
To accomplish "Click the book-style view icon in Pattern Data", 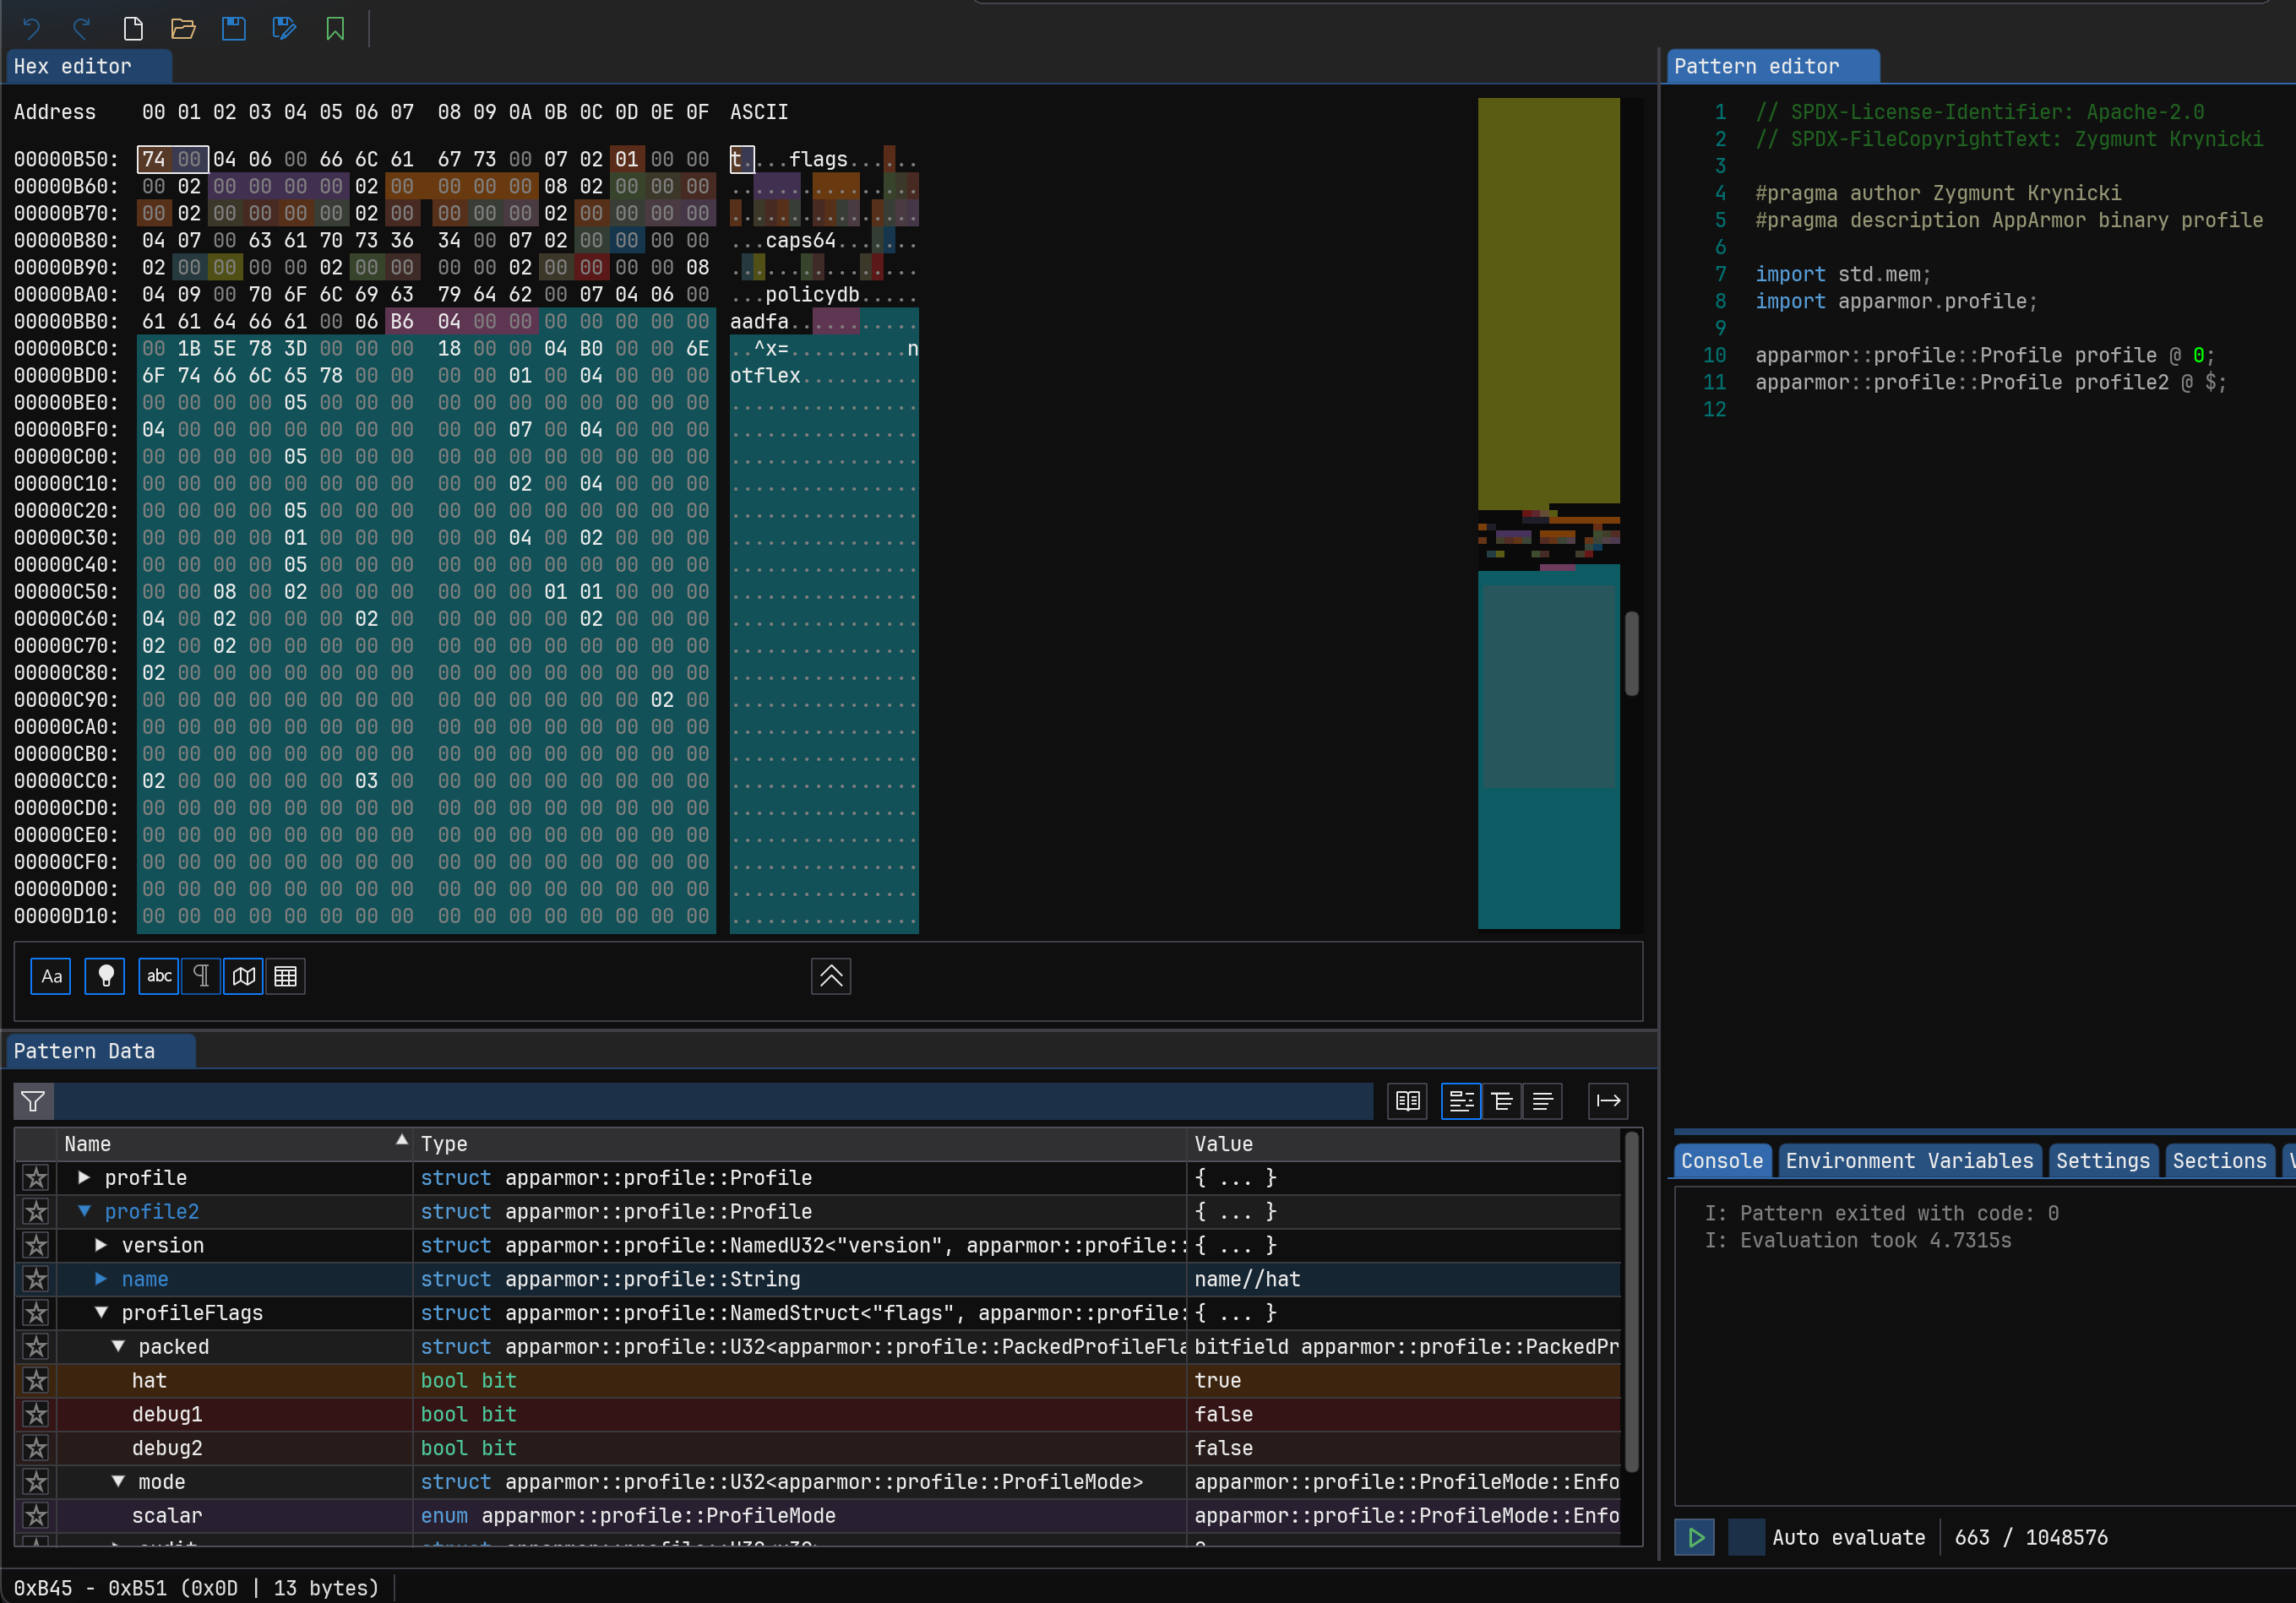I will pos(1408,1101).
